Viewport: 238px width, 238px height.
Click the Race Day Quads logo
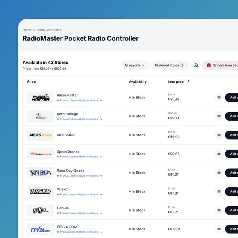(40, 173)
